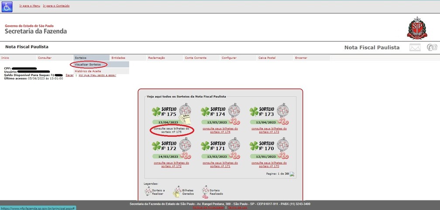Open the envelope mailbox icon
Viewport: 440px width, 210px height.
point(415,48)
